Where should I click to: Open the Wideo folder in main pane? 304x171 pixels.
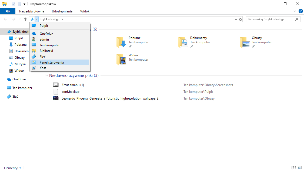[122, 60]
